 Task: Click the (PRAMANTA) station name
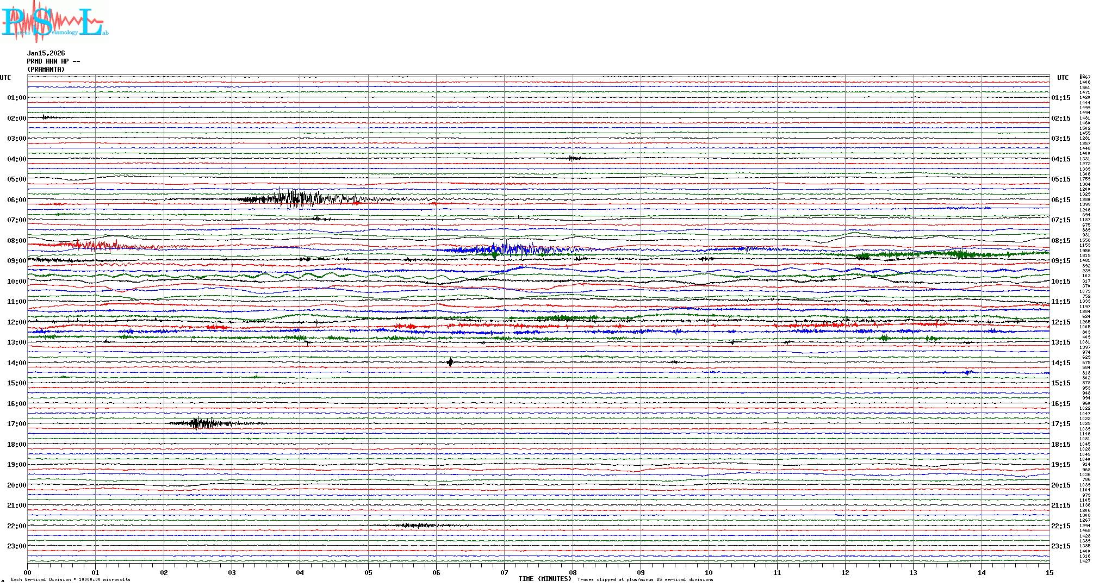[46, 70]
